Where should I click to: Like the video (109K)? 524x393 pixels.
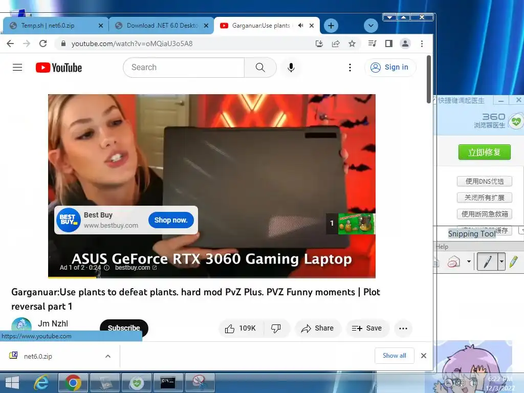pyautogui.click(x=241, y=329)
